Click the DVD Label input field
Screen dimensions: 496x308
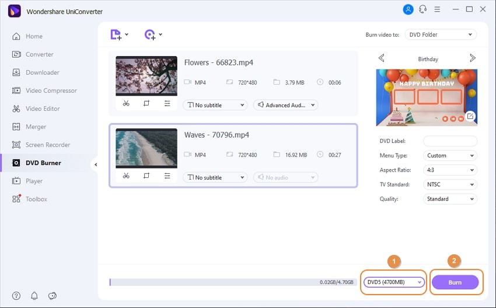pyautogui.click(x=450, y=141)
